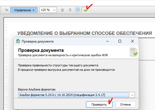Click the Отмена button
The image size is (155, 110).
click(126, 105)
